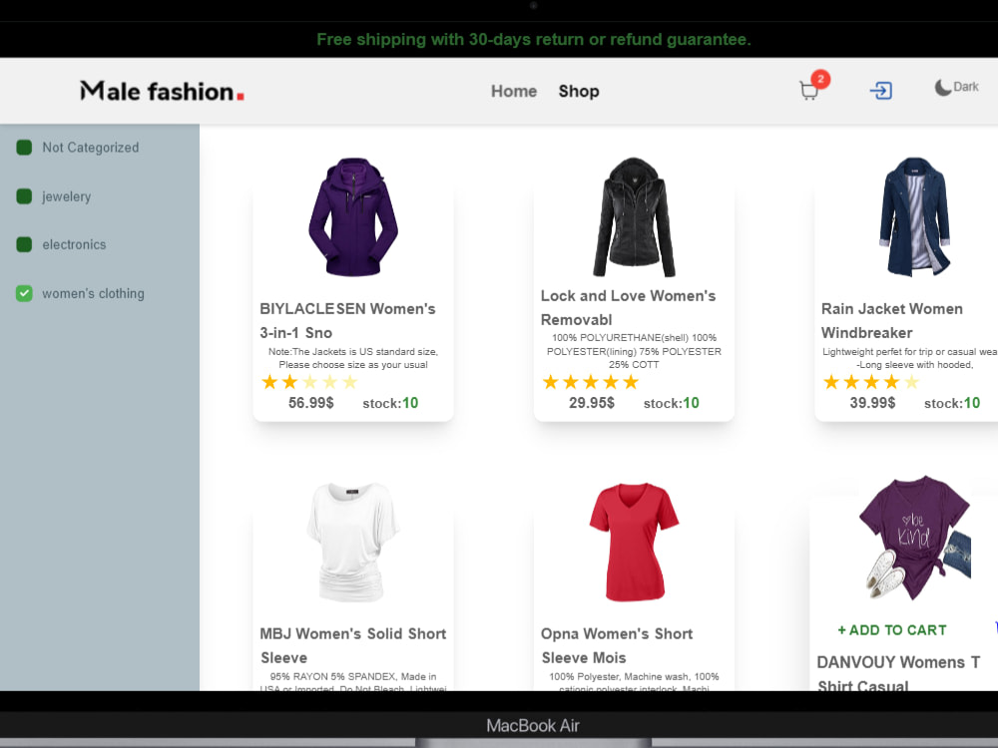Open the navy Rain Jacket image
Screen dimensions: 998x748
914,216
